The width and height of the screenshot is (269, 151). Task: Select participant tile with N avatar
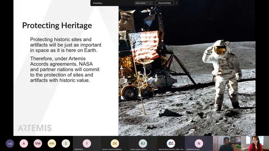[199, 143]
